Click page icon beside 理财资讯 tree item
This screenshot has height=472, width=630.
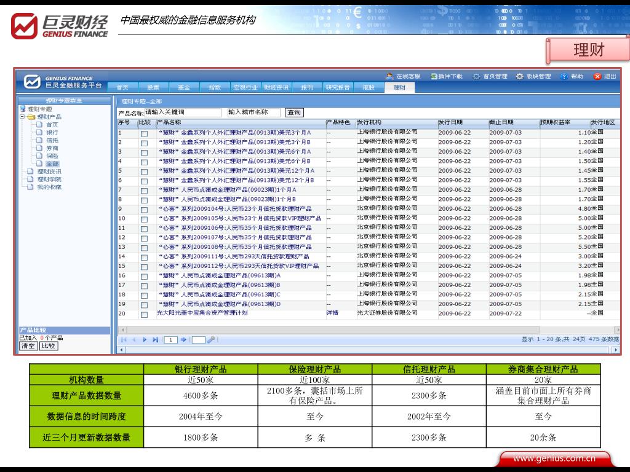click(x=30, y=171)
